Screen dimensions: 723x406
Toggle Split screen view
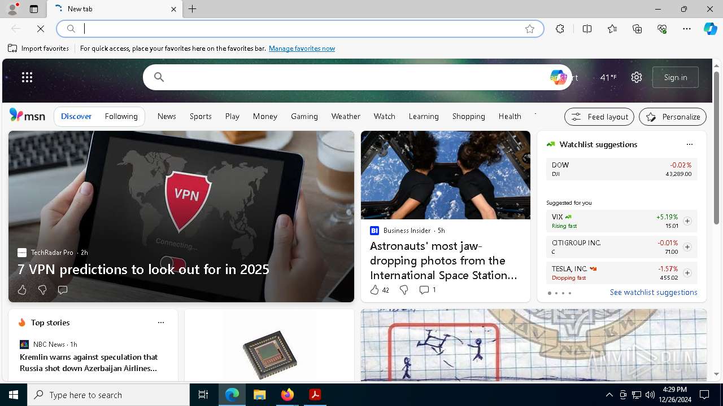[587, 29]
